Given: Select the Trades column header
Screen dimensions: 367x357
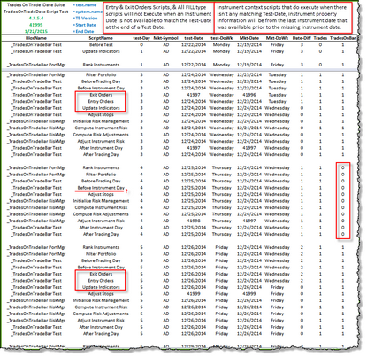Looking at the screenshot, I should coord(320,38).
